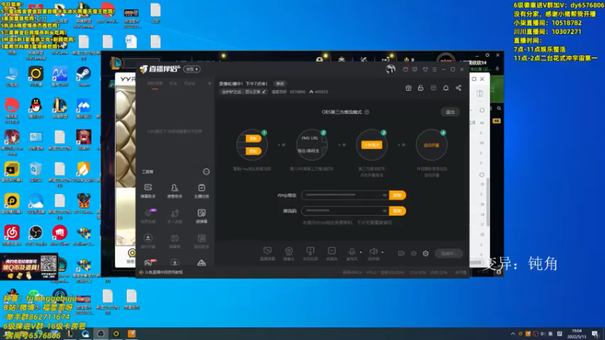Click the modify button beside the stream title
This screenshot has height=340, width=605.
click(280, 84)
